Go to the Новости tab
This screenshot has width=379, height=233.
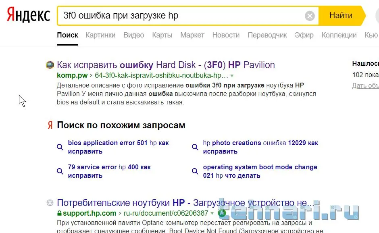[226, 35]
